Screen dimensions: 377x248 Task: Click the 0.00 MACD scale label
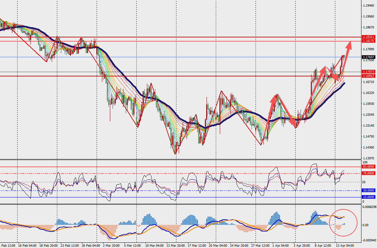click(366, 225)
